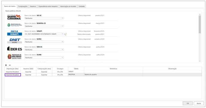Click the Tabela column header
The height and width of the screenshot is (108, 206).
point(76,69)
